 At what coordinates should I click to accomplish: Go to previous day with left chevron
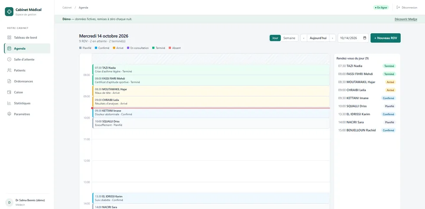(x=304, y=38)
